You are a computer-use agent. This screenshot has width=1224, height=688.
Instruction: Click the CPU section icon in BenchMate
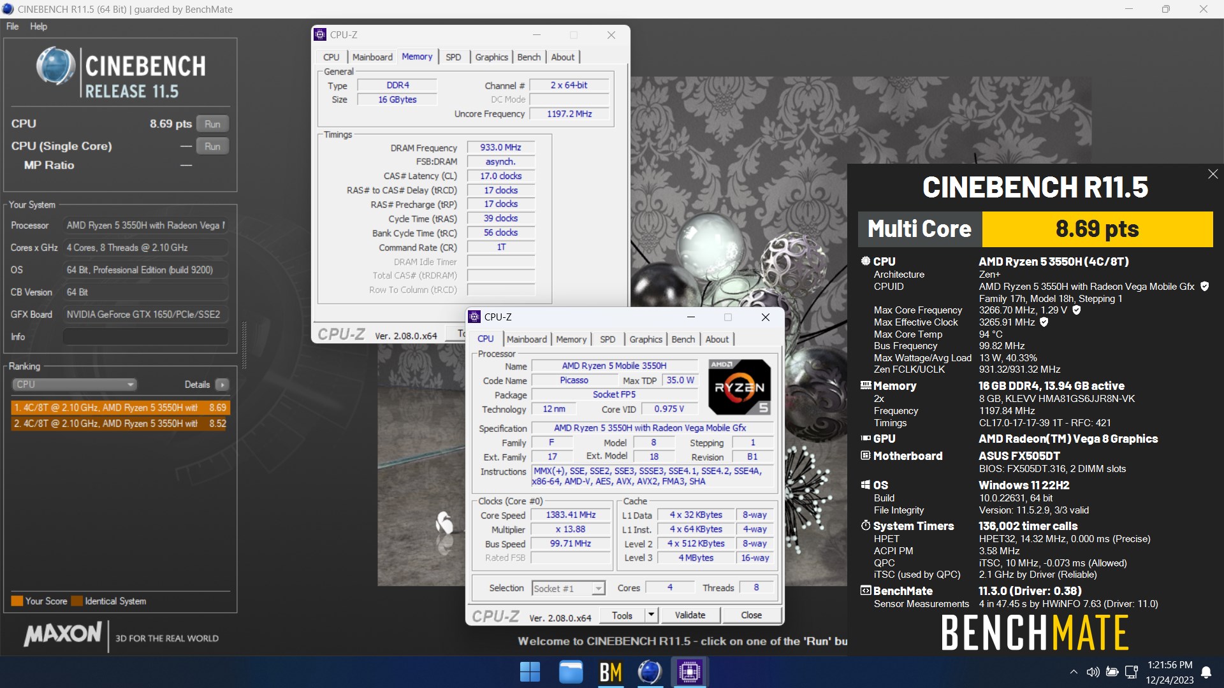tap(866, 262)
